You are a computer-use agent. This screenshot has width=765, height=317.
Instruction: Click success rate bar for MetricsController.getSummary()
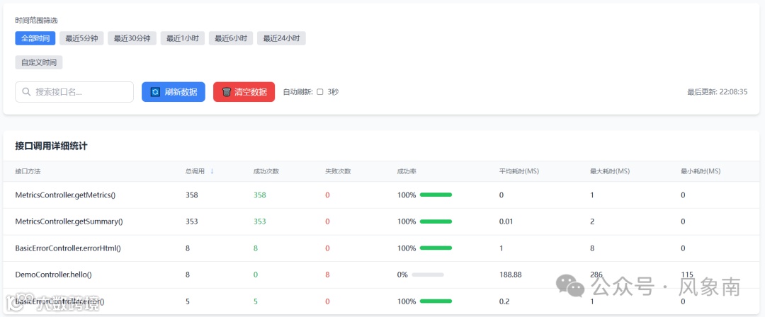click(x=436, y=221)
